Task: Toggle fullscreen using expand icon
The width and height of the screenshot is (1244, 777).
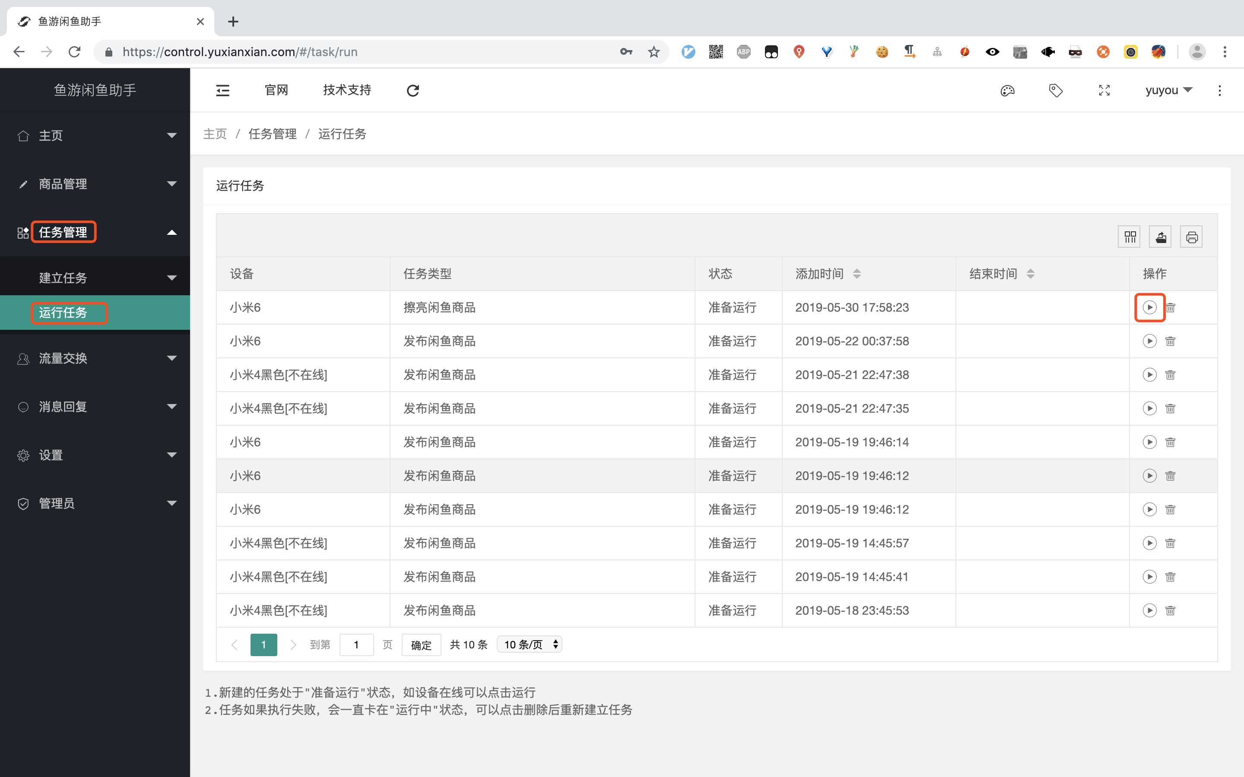Action: (x=1104, y=91)
